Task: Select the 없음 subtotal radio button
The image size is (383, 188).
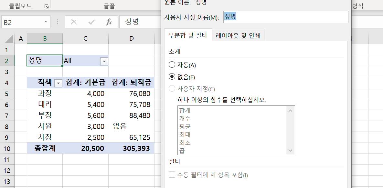Action: pos(172,77)
